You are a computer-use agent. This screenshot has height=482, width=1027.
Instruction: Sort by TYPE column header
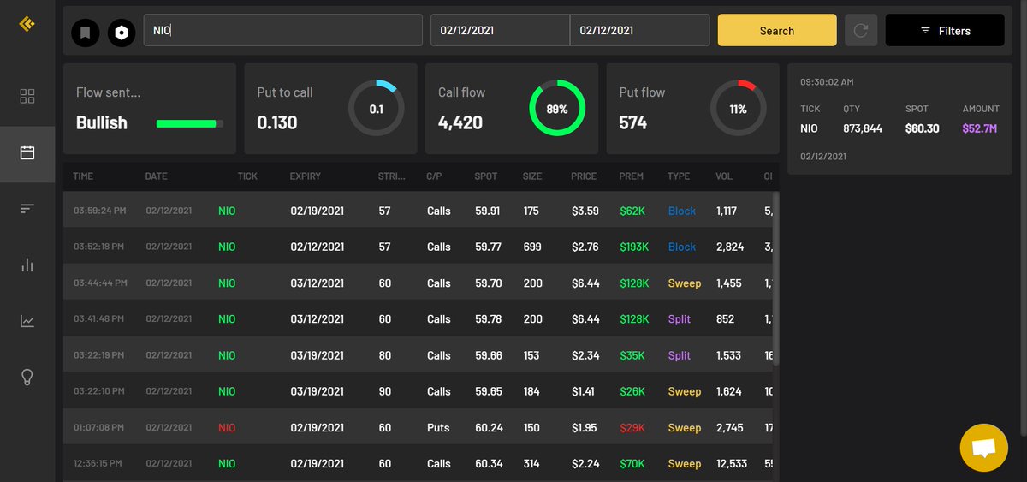679,176
